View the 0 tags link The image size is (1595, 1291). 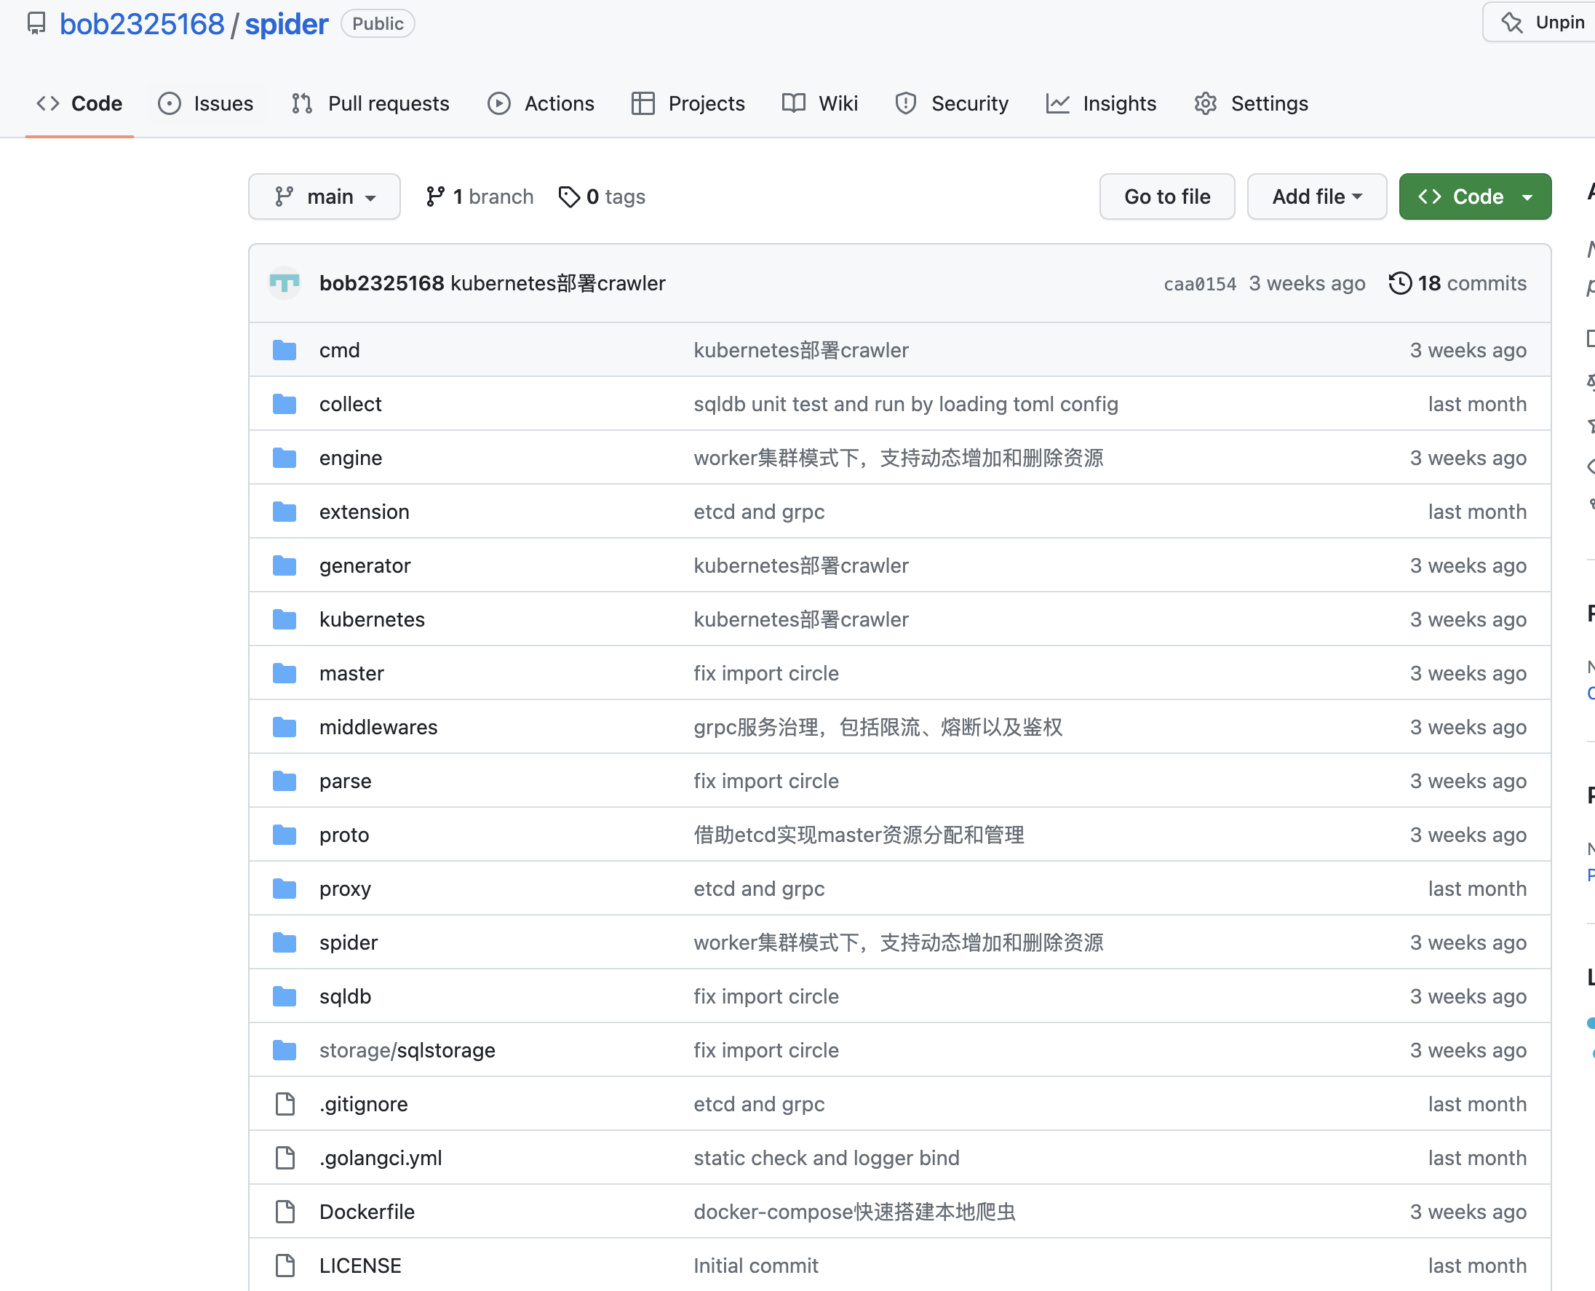tap(602, 196)
